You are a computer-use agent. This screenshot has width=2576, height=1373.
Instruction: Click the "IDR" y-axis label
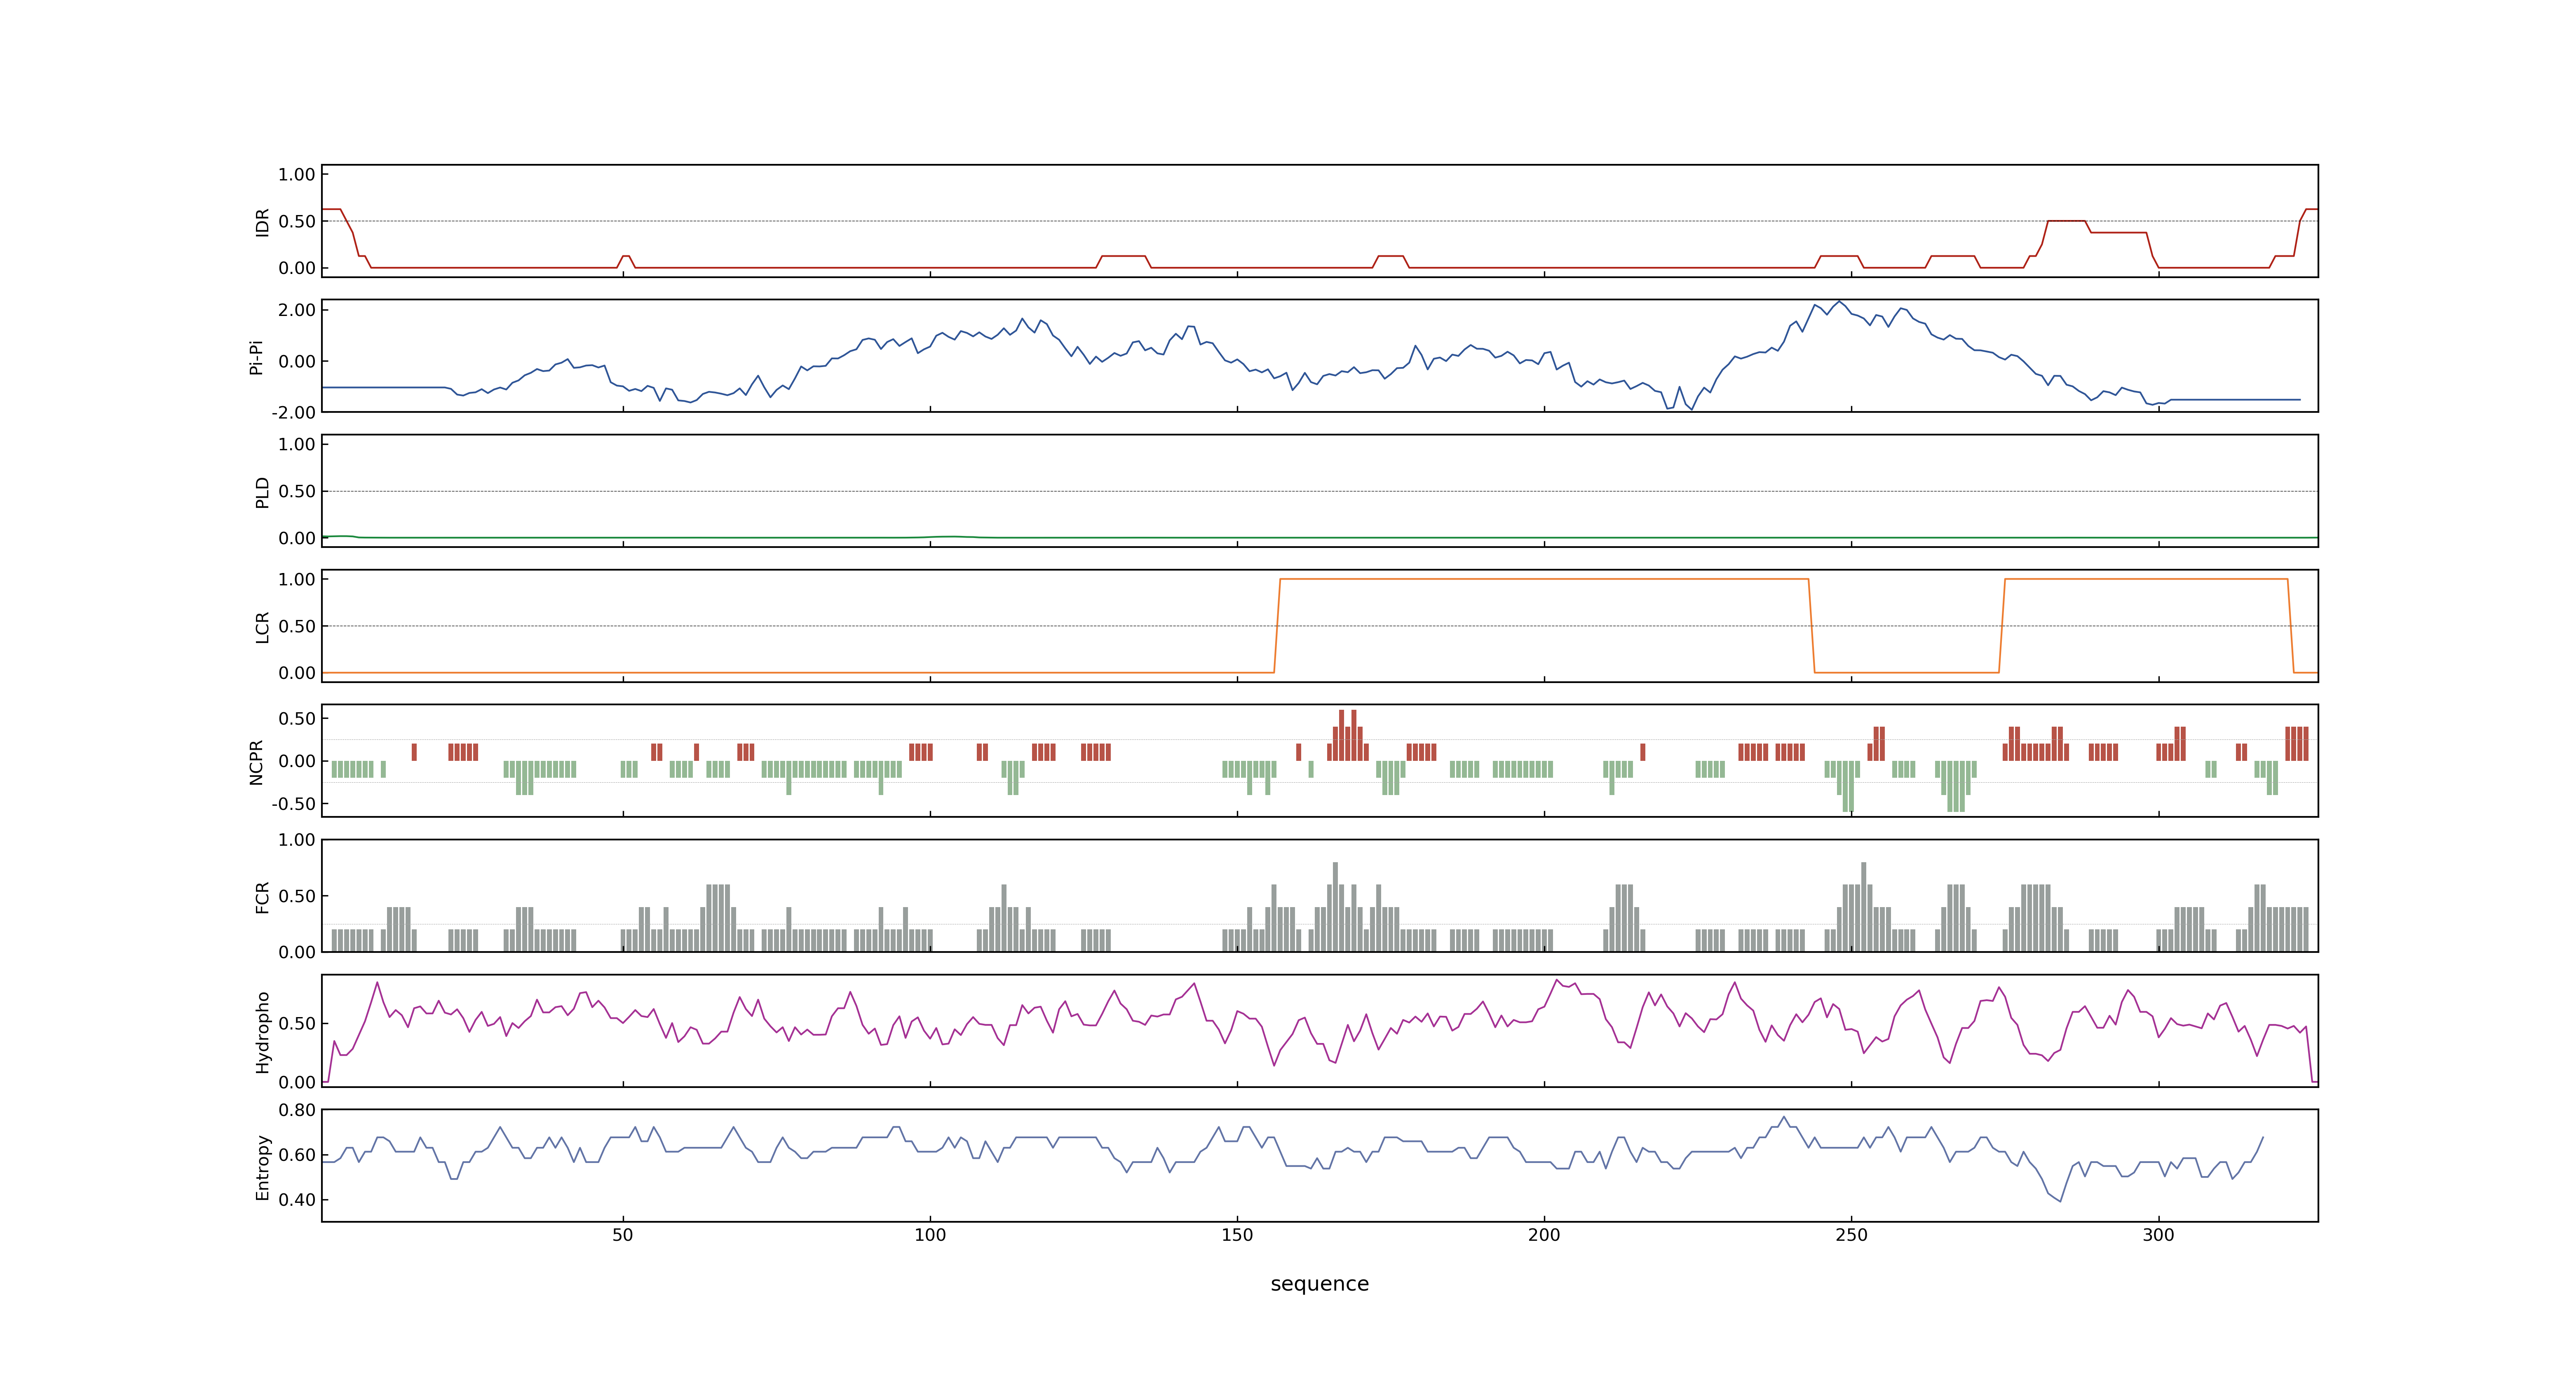point(262,222)
